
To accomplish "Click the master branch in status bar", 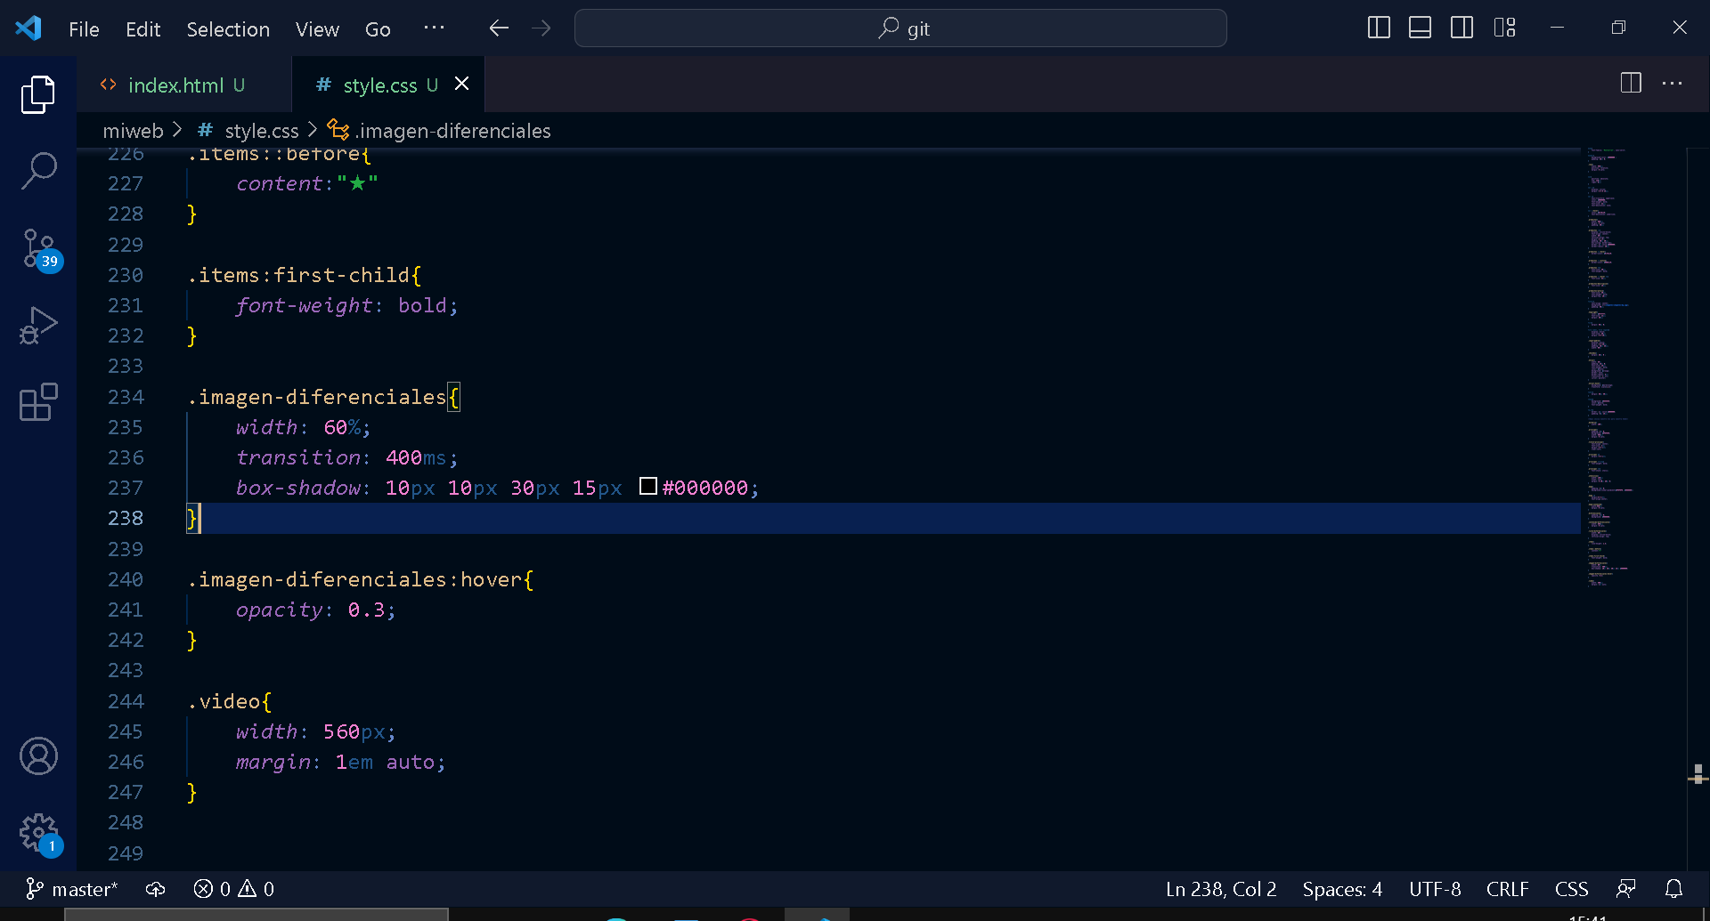I will pyautogui.click(x=71, y=889).
